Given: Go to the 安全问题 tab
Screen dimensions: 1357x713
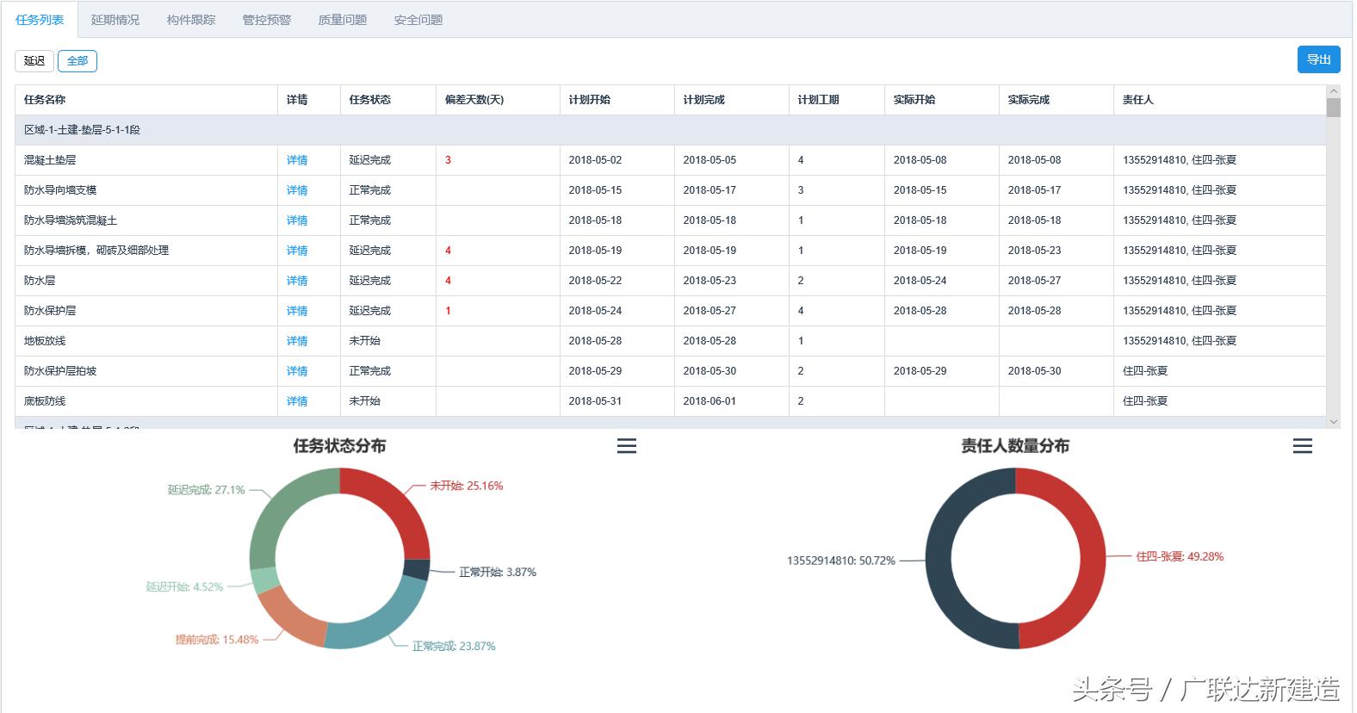Looking at the screenshot, I should (x=418, y=20).
